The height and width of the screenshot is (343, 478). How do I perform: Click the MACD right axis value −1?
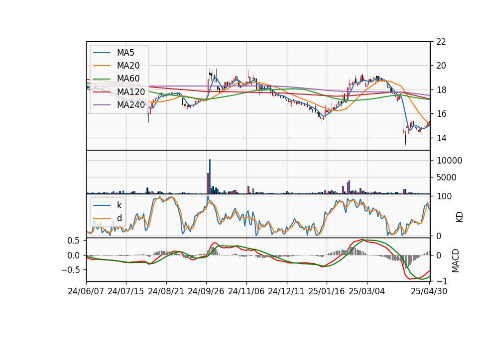coord(442,281)
